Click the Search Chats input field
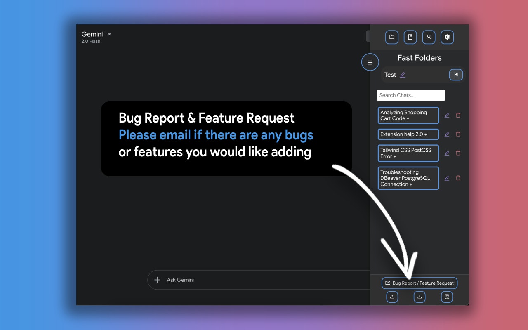Image resolution: width=528 pixels, height=330 pixels. click(411, 95)
